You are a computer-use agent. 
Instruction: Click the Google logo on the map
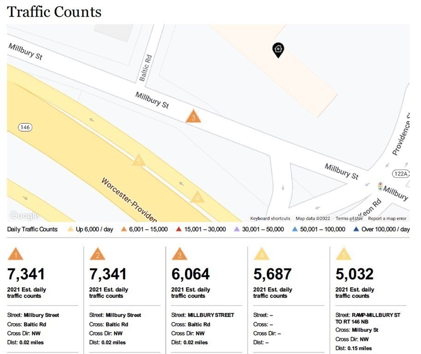pos(24,215)
